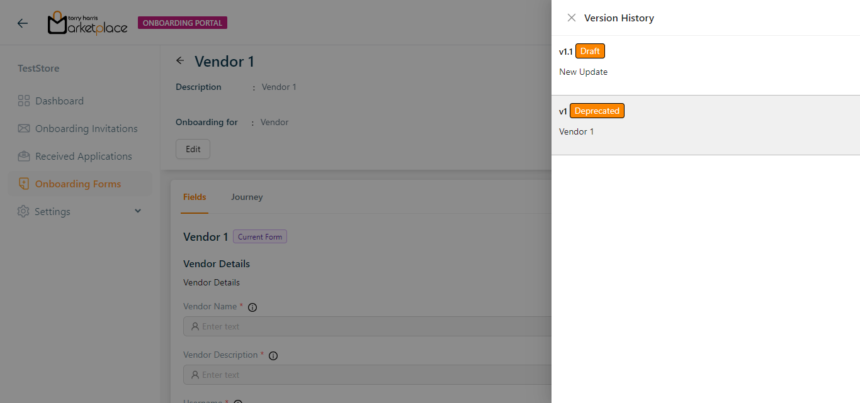Click the info icon next to Vendor Name
Image resolution: width=860 pixels, height=403 pixels.
pyautogui.click(x=252, y=307)
